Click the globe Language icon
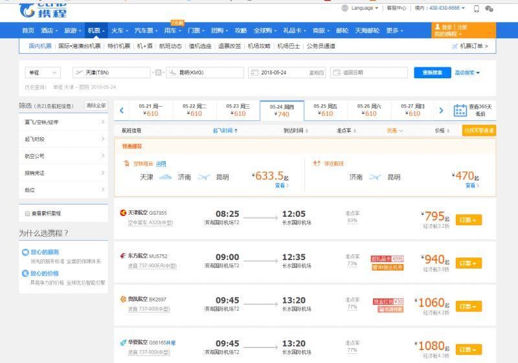The image size is (518, 363). coord(344,8)
